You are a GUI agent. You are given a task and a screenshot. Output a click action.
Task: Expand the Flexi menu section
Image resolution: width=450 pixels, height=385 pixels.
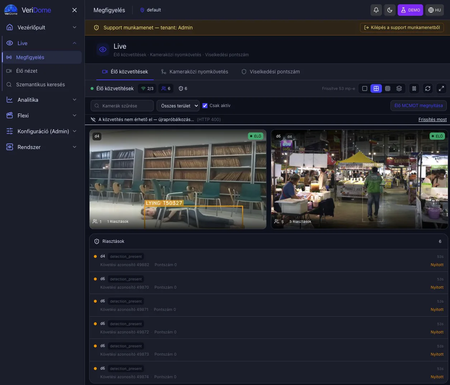click(42, 116)
